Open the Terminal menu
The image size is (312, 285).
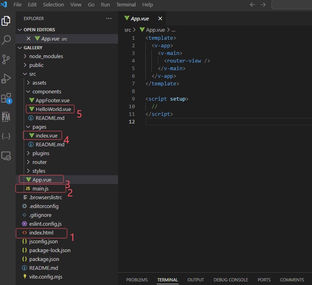tap(126, 5)
